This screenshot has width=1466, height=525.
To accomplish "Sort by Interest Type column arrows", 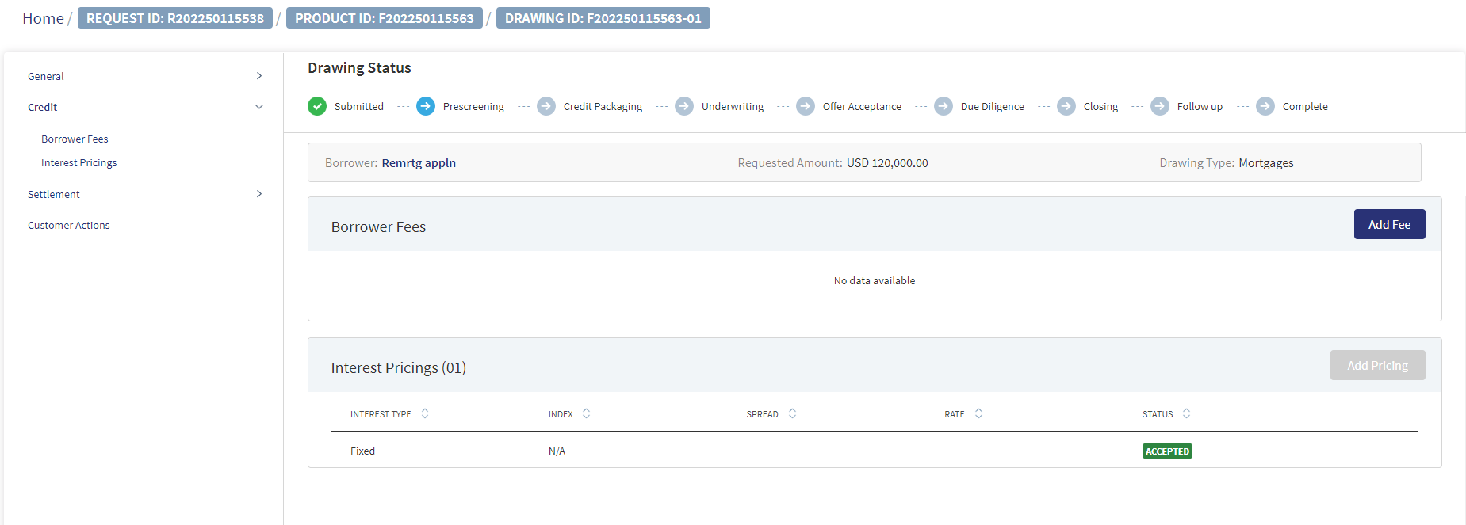I will click(x=425, y=413).
